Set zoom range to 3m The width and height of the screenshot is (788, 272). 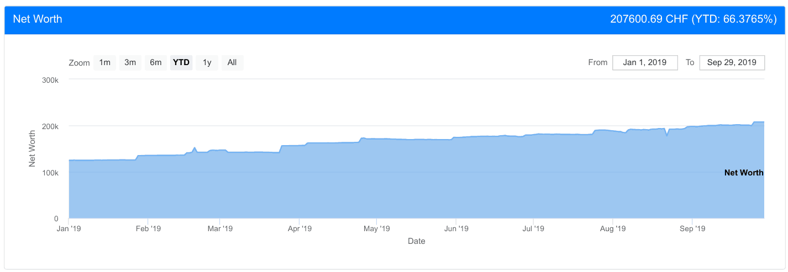tap(130, 62)
